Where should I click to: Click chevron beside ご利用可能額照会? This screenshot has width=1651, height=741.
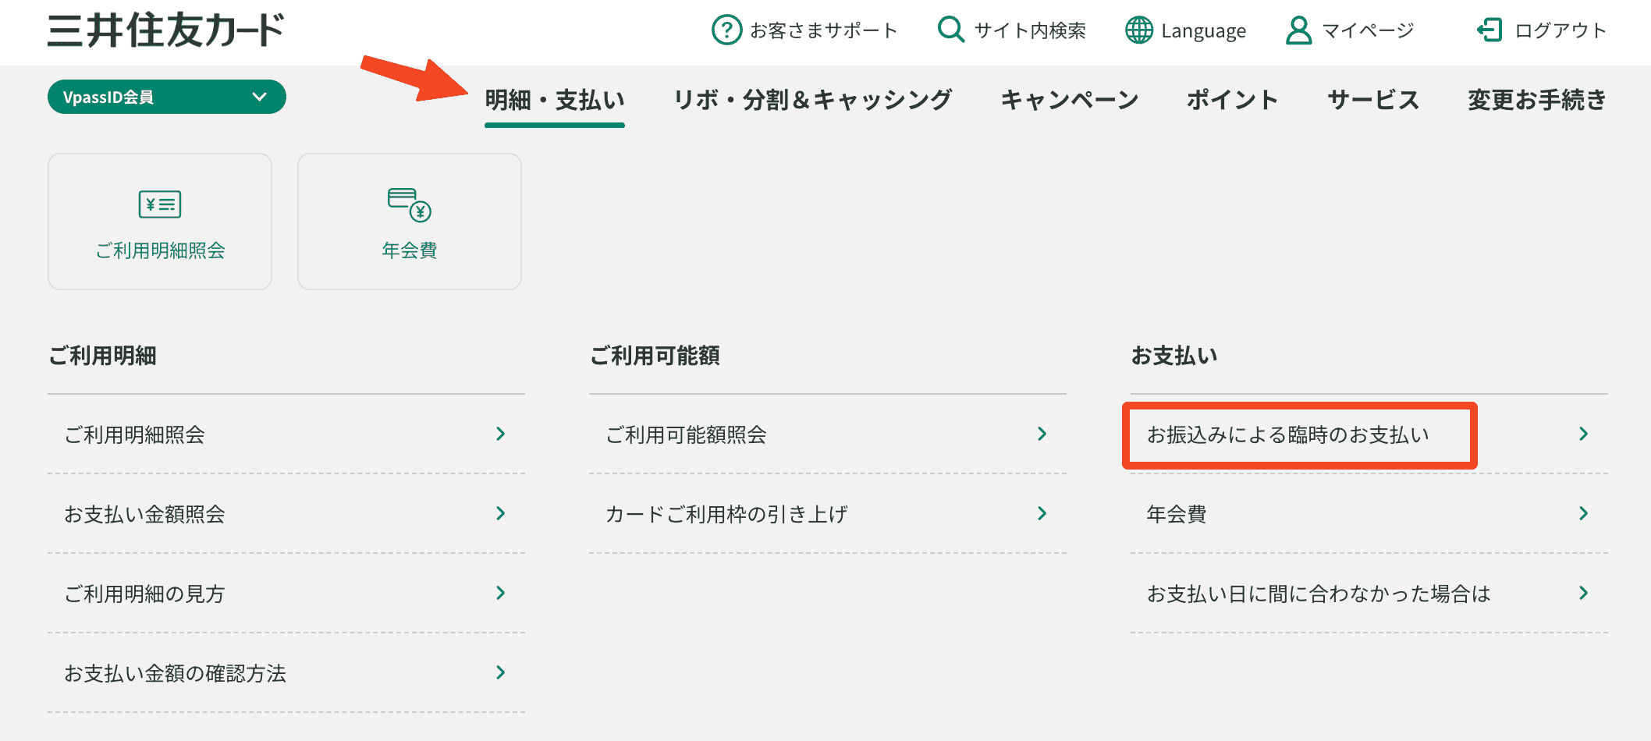pyautogui.click(x=1042, y=434)
